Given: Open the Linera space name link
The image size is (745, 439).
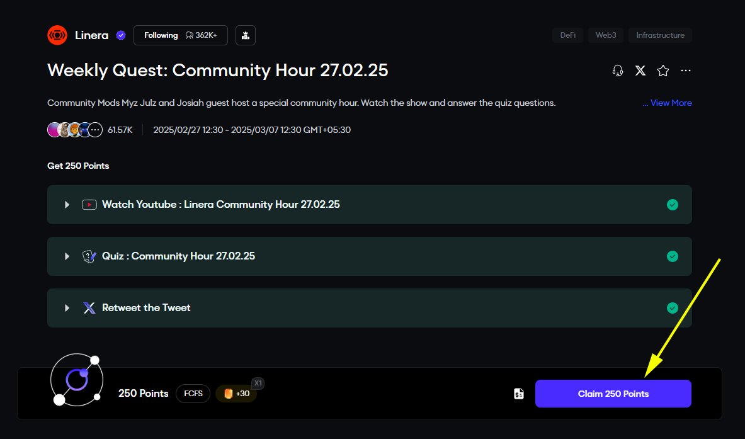Looking at the screenshot, I should pos(92,35).
